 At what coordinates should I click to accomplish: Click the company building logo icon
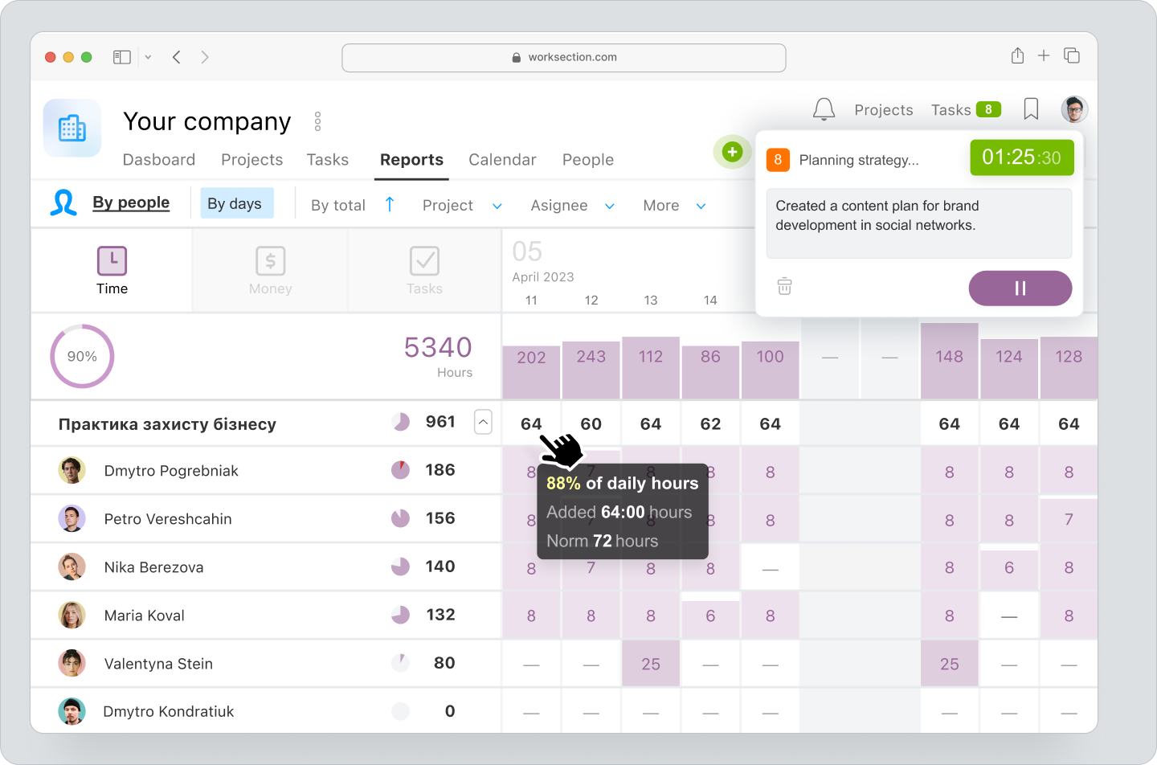coord(72,128)
